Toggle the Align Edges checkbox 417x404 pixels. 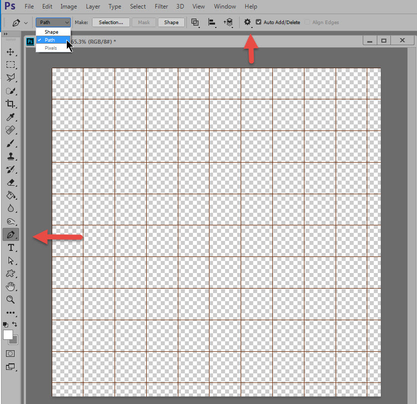(307, 22)
